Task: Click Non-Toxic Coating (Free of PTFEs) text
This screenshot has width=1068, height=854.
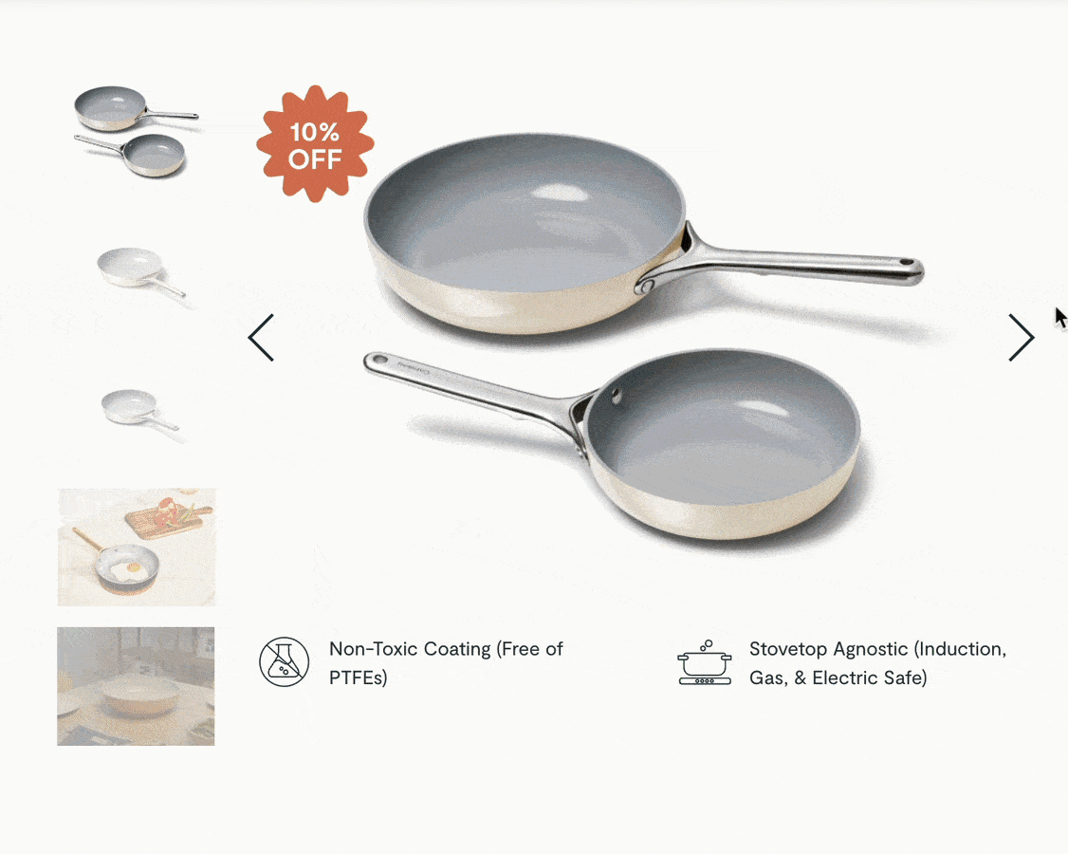Action: coord(446,662)
